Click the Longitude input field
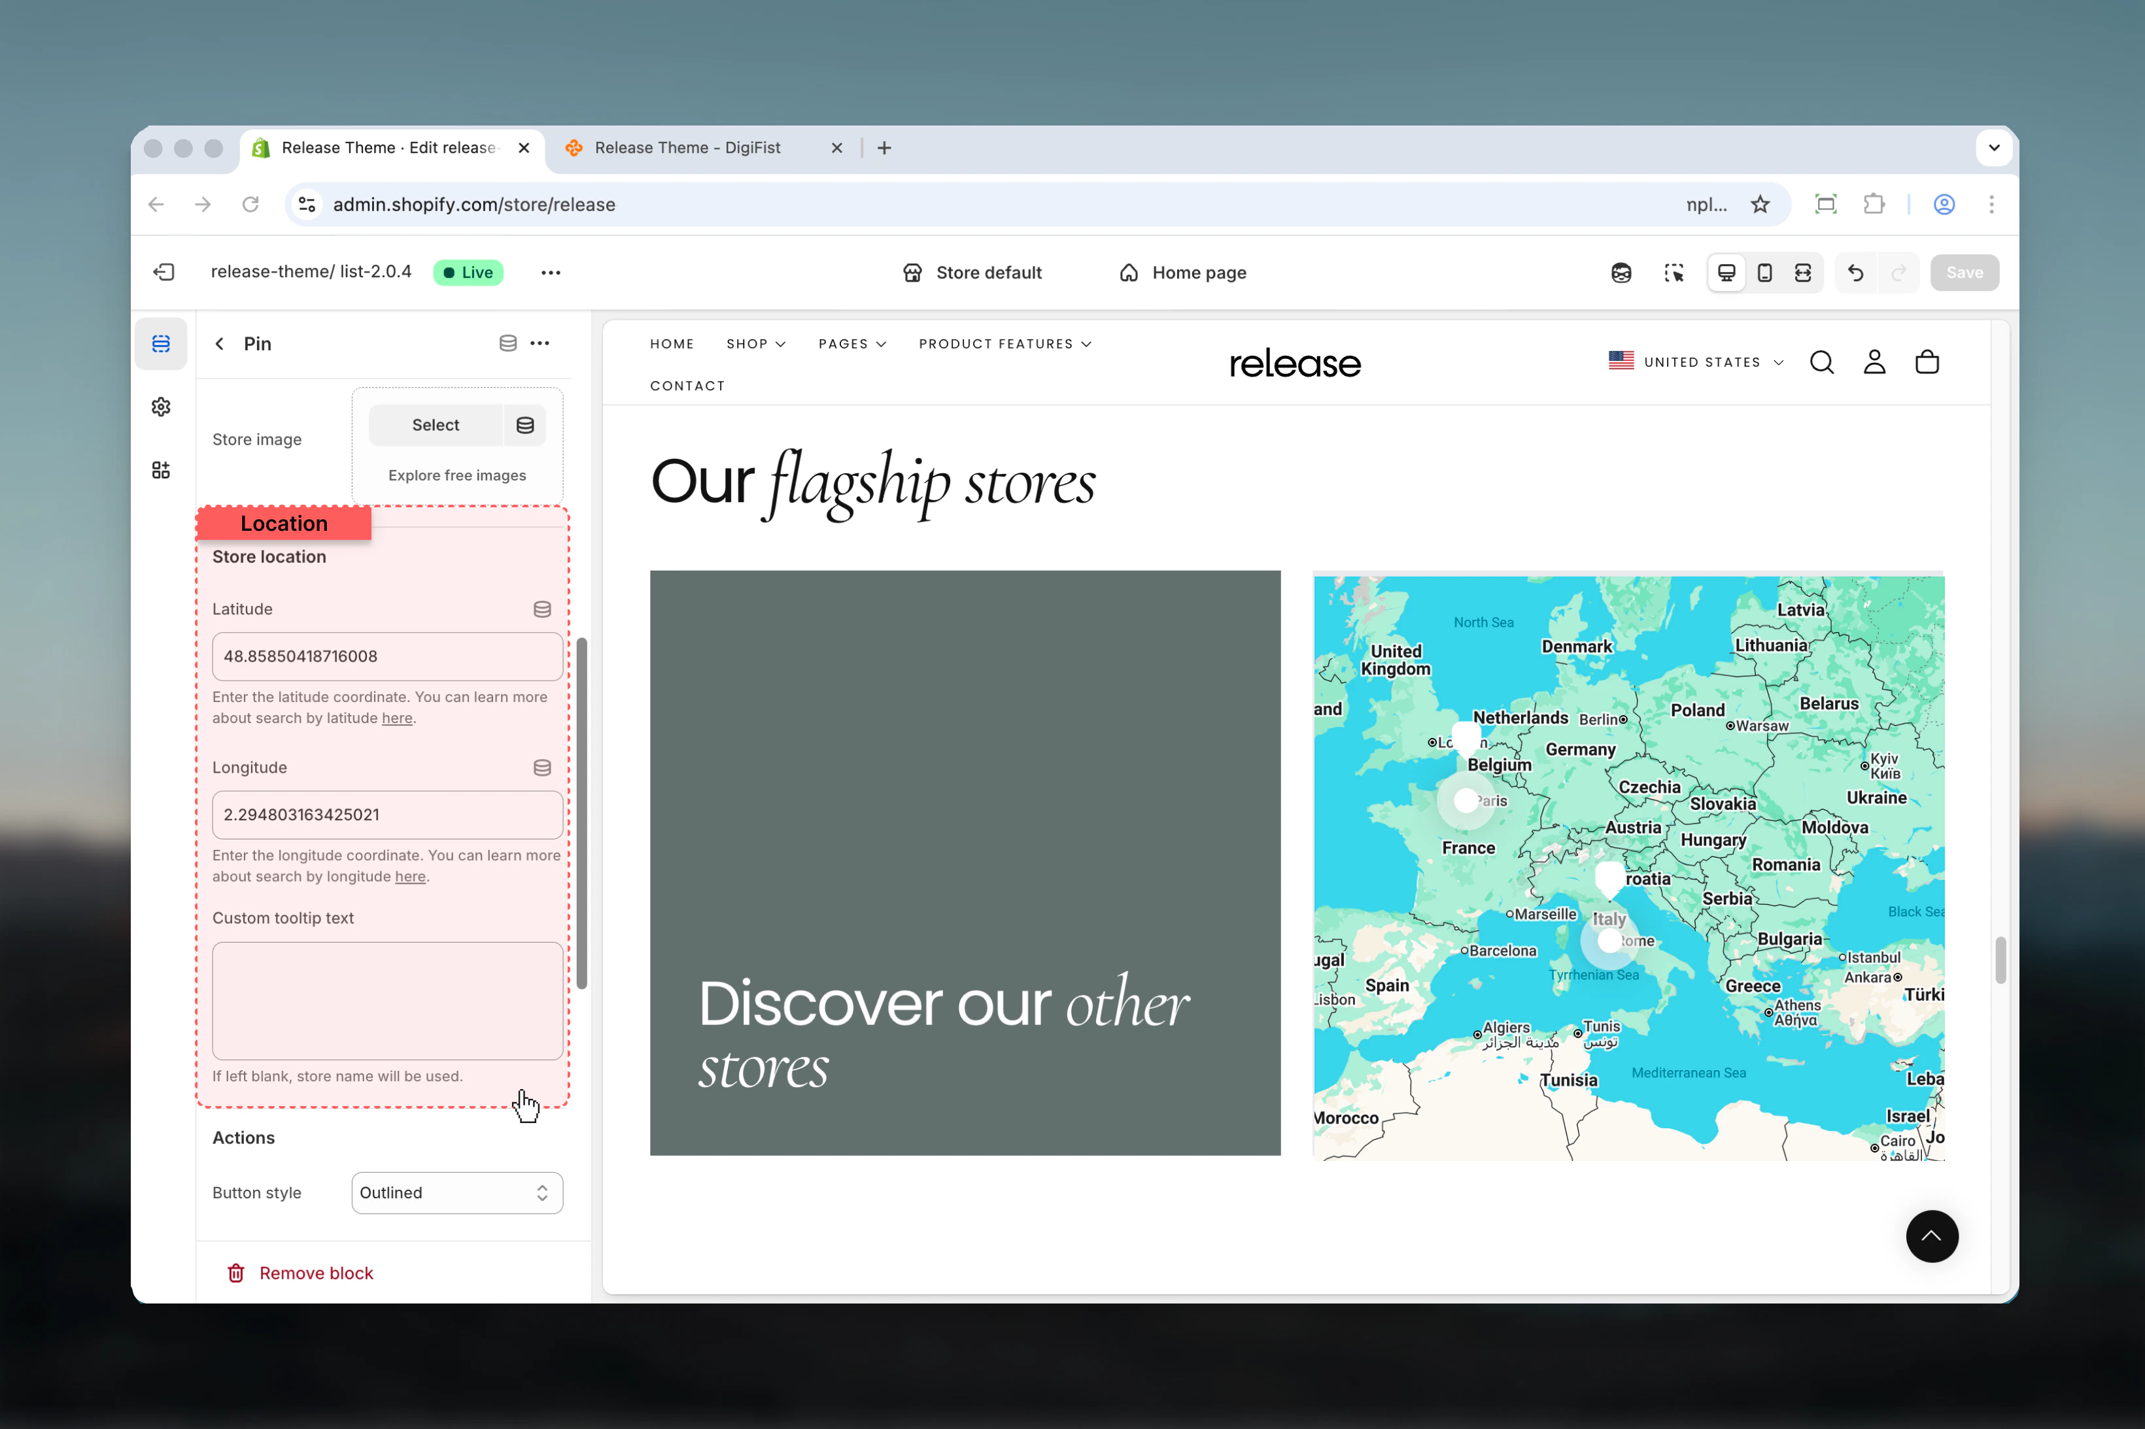 387,815
